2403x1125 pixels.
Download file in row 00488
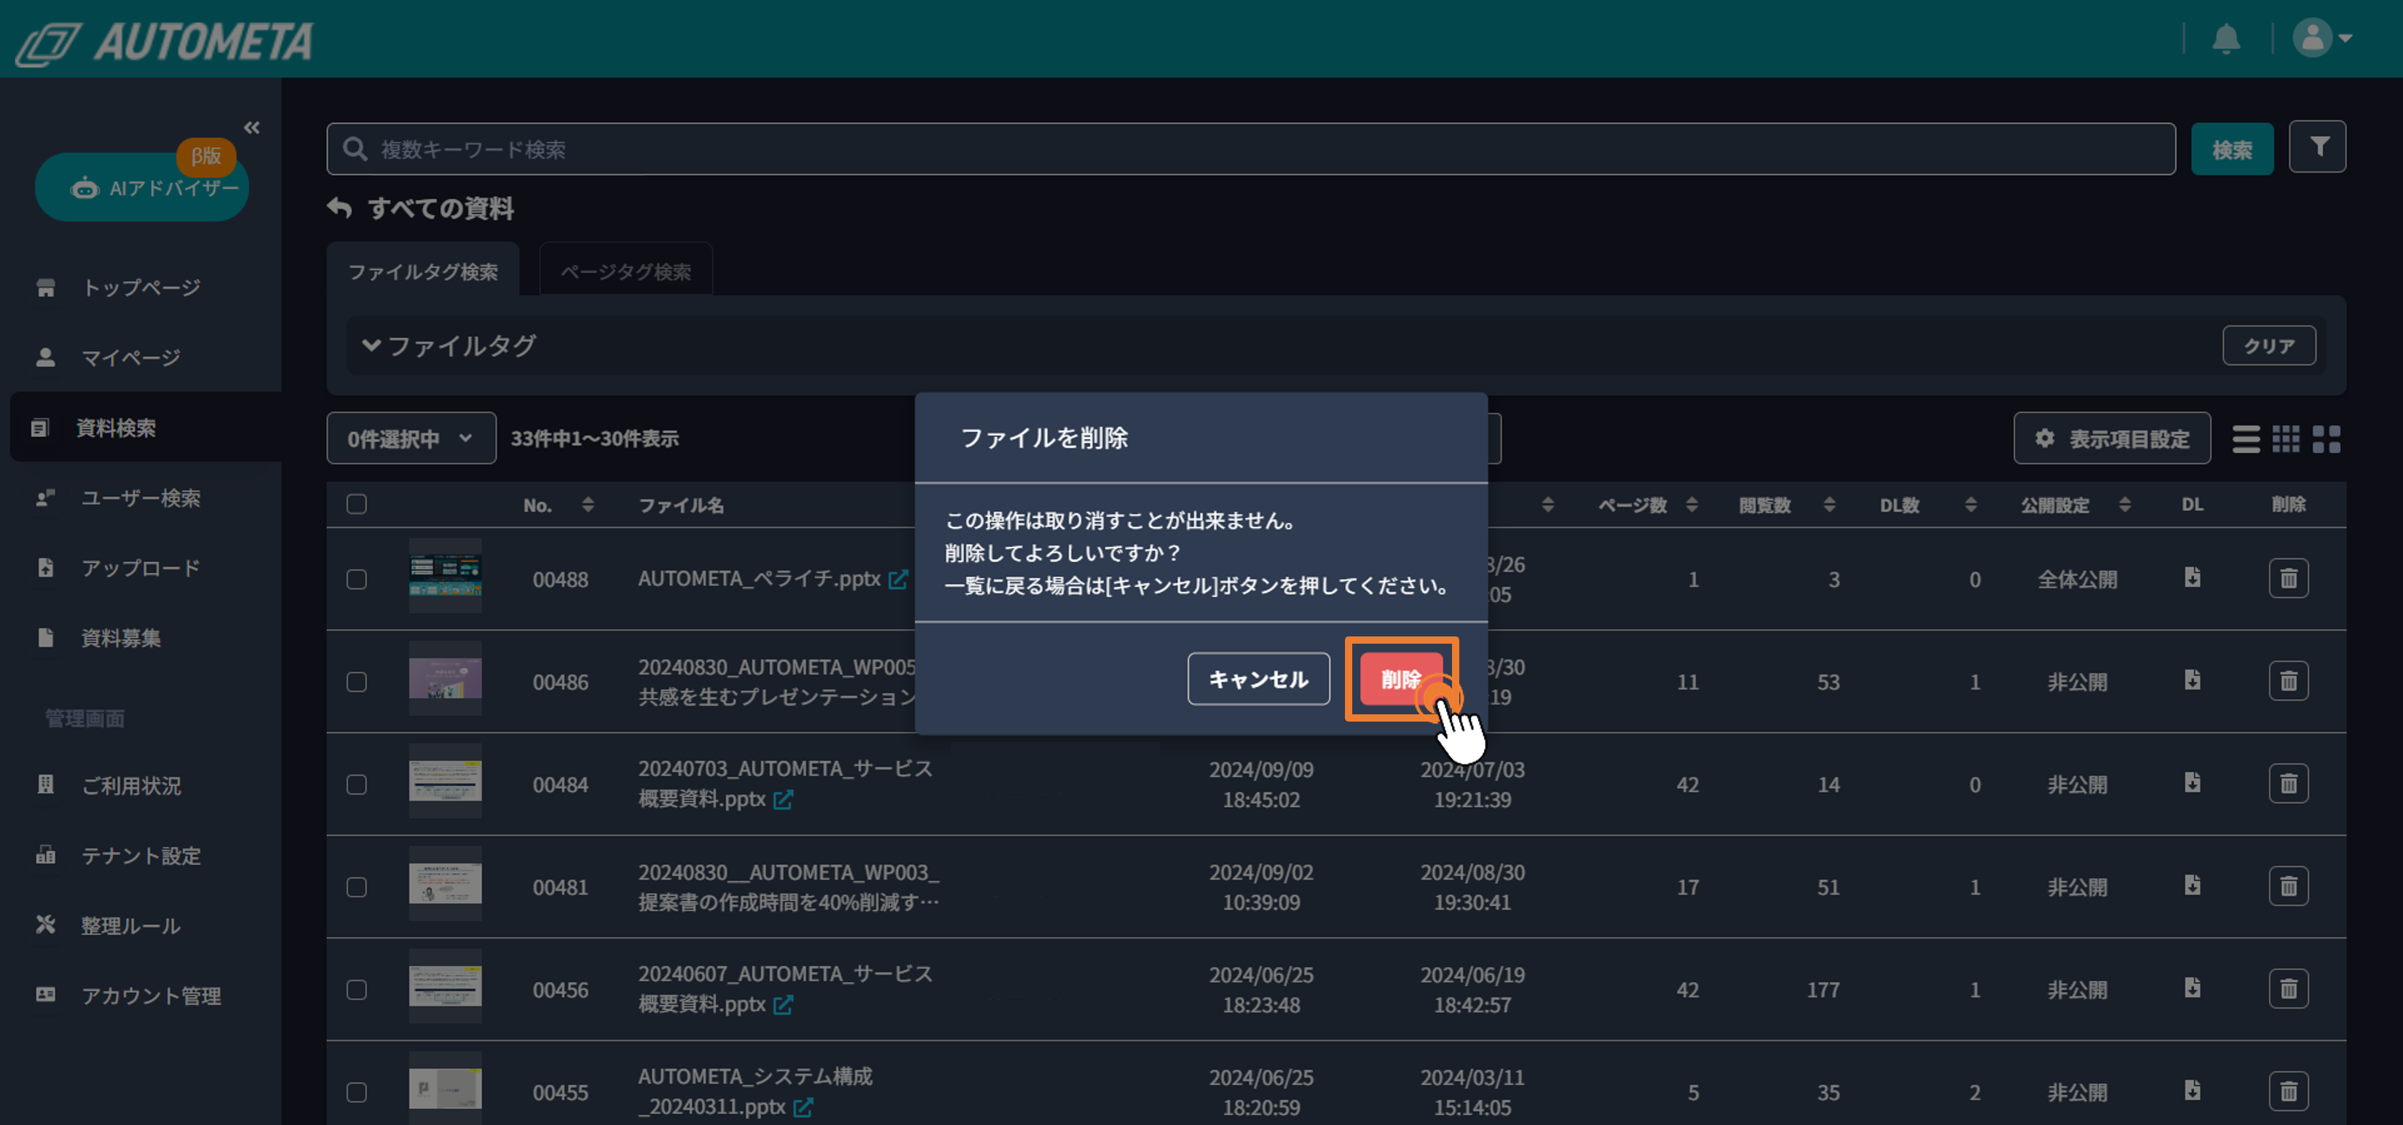point(2192,577)
